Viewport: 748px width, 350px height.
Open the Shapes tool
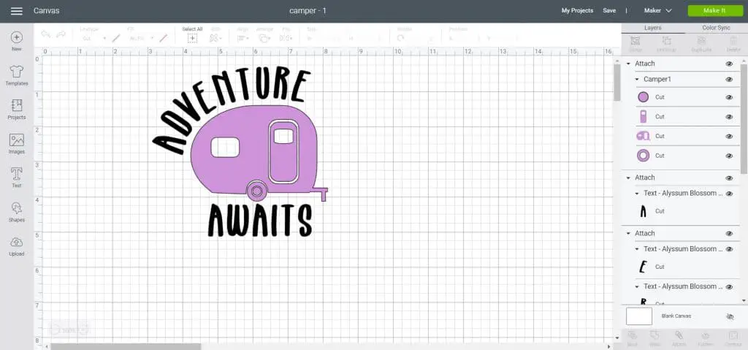click(x=17, y=208)
